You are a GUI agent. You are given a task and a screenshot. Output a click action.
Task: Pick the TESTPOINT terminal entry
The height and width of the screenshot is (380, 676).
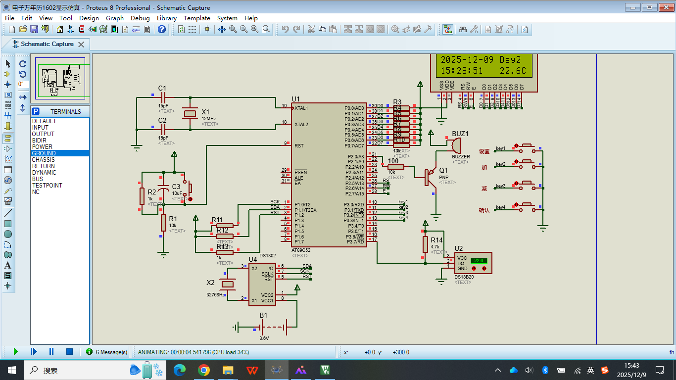[47, 186]
